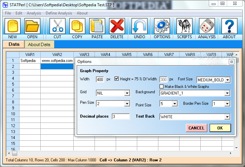Select the VAR1 column header
Screen dimensions: 245x167
(x=30, y=55)
